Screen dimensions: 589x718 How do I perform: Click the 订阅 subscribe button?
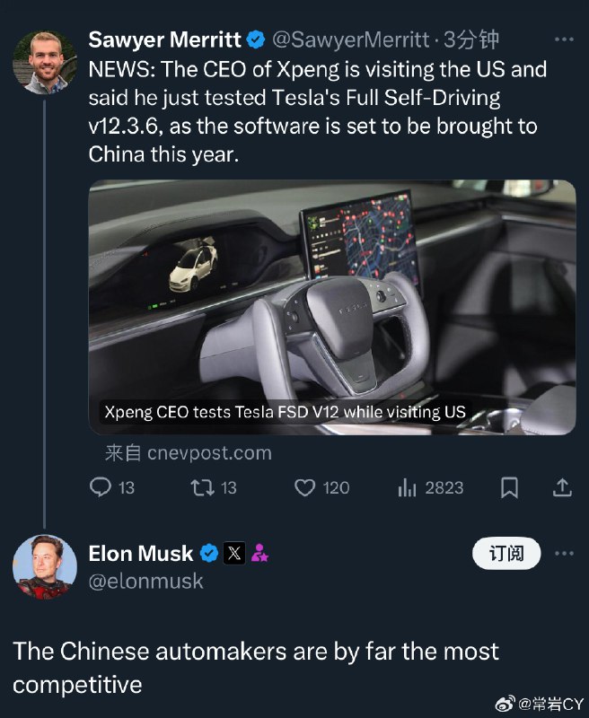pos(506,553)
